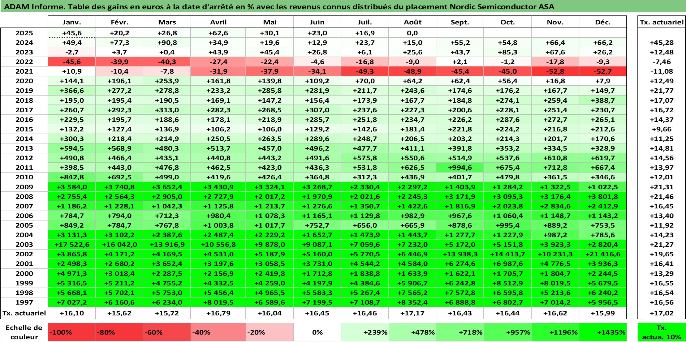
Task: Click the +239% color scale swatch
Action: tap(365, 332)
